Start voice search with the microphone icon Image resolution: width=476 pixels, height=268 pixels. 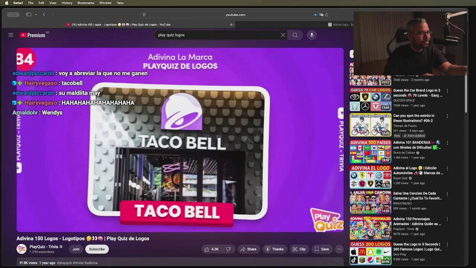click(312, 35)
